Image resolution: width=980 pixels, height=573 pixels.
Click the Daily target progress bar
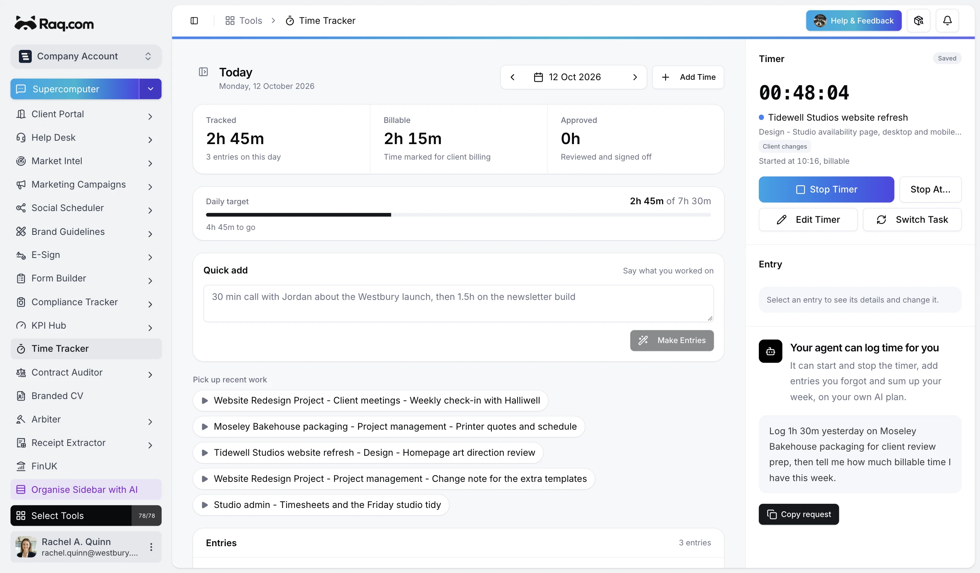point(458,215)
